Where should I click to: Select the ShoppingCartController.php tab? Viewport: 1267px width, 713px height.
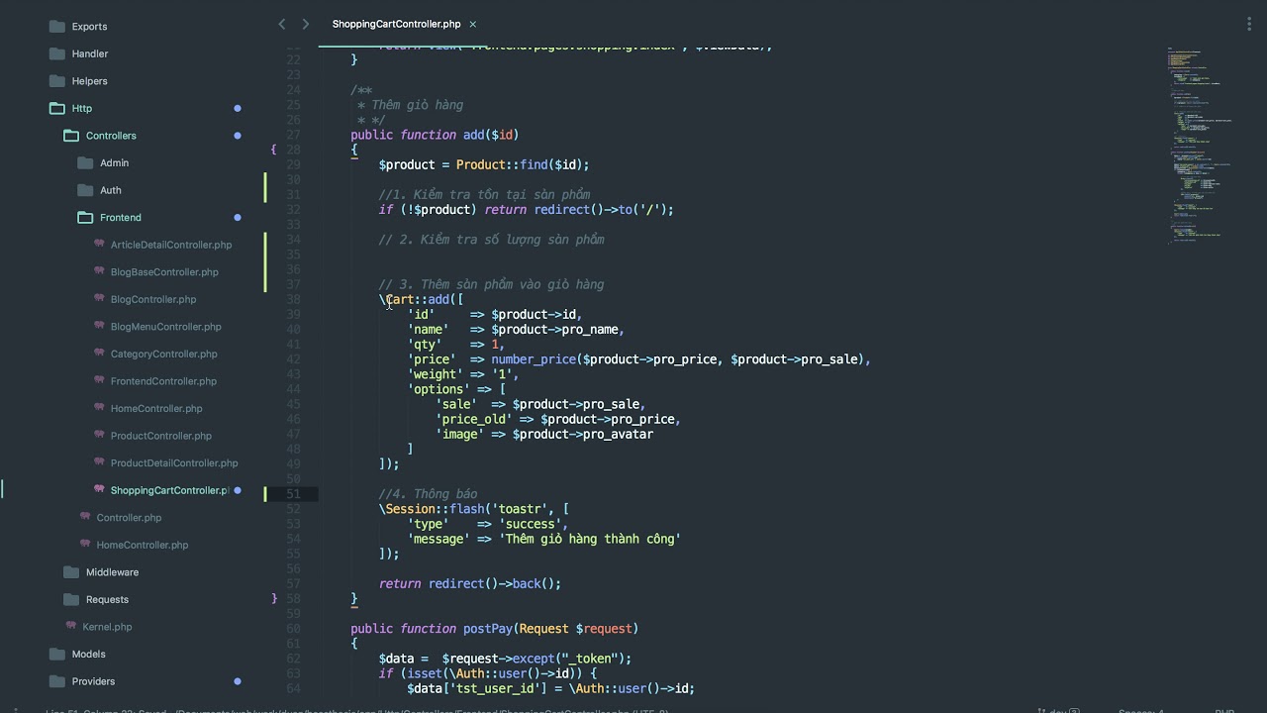tap(396, 24)
